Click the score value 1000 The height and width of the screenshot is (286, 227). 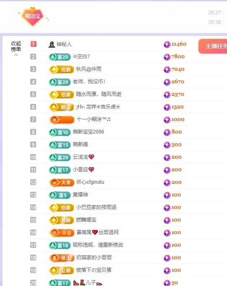178,119
